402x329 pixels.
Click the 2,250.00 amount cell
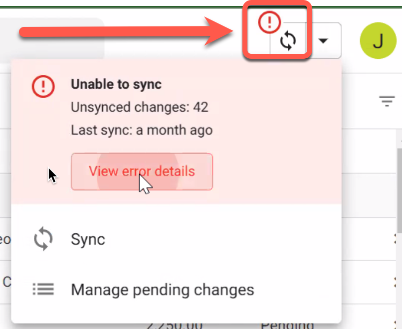[x=175, y=326]
